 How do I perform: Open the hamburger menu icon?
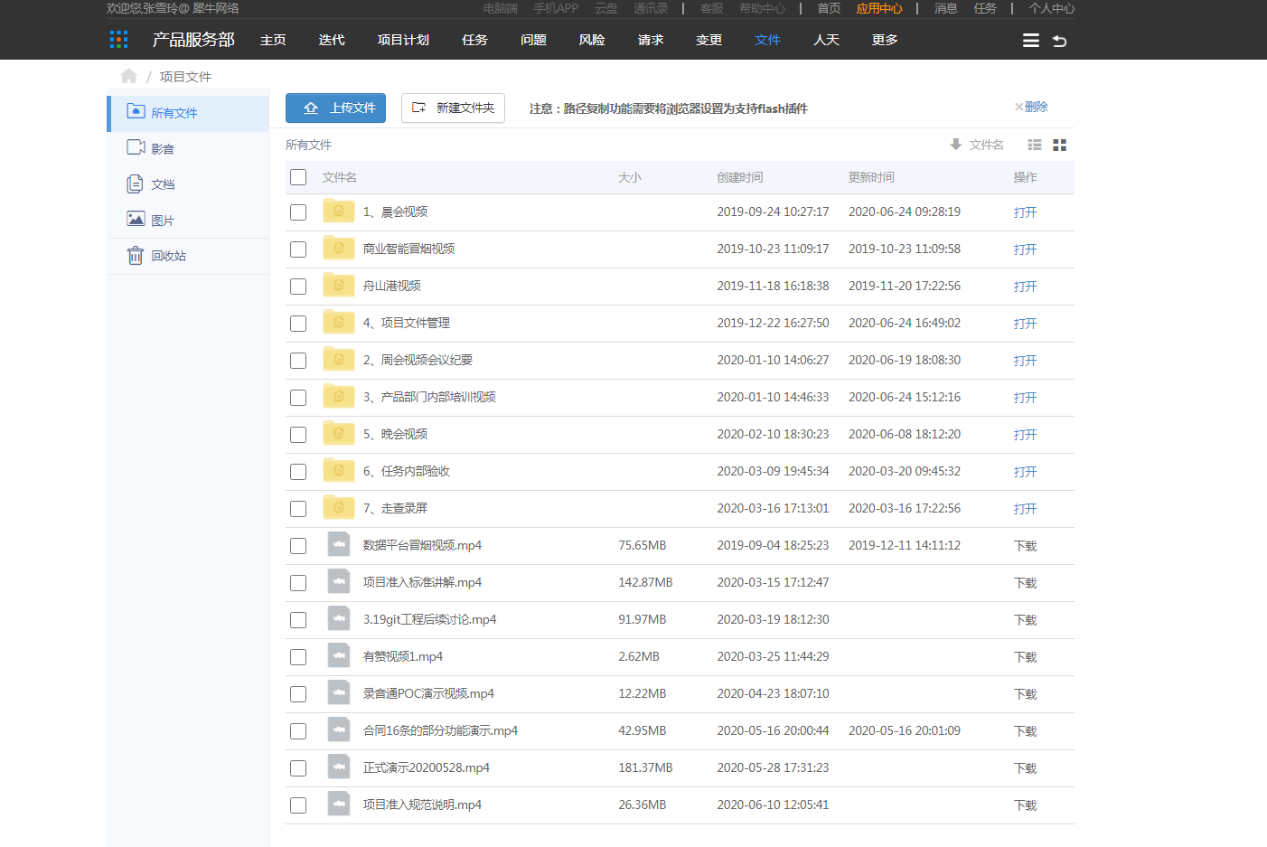tap(1030, 41)
